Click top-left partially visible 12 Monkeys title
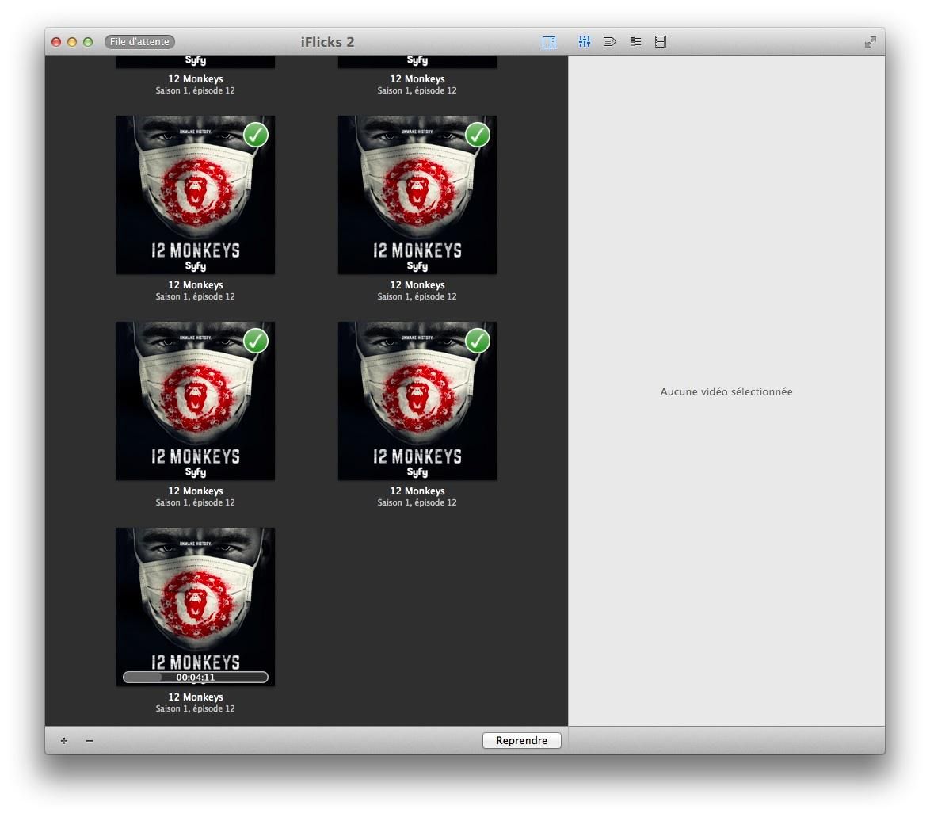This screenshot has height=817, width=930. 195,79
